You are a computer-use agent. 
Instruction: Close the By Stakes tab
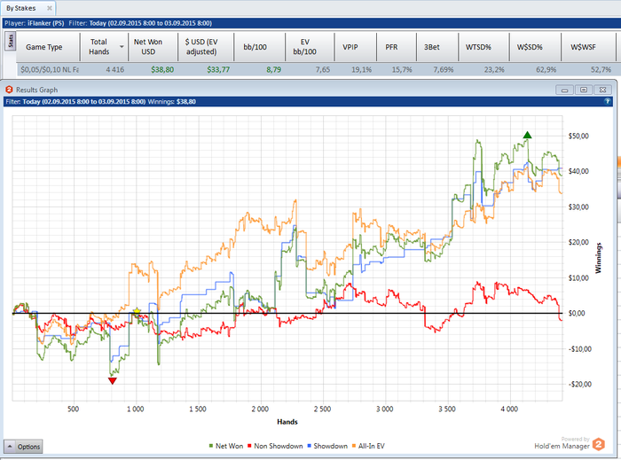coord(50,8)
